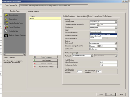The height and width of the screenshot is (97, 130).
Task: Open the DHW Consumption pattern dropdown arrow
Action: [116, 32]
